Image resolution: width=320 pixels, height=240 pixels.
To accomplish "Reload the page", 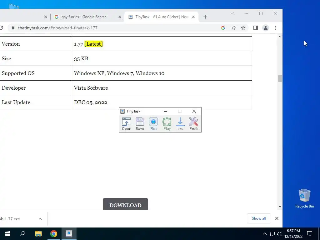I will pos(1,28).
